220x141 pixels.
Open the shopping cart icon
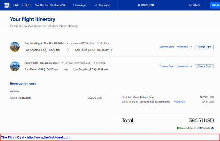coord(139,5)
